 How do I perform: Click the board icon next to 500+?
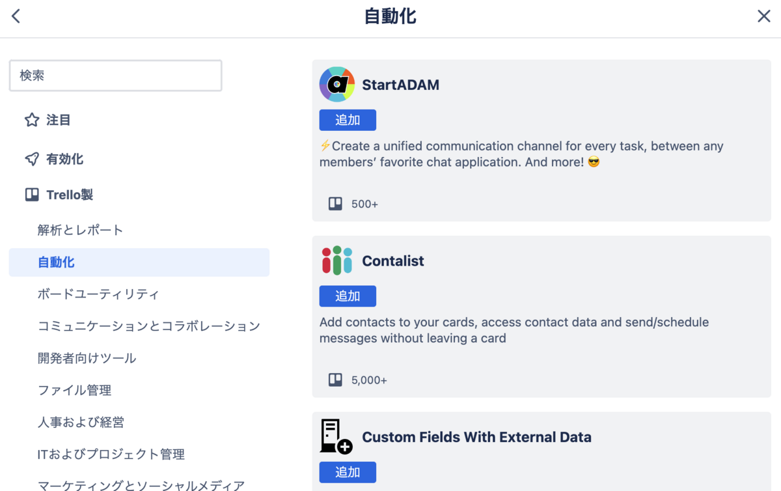coord(335,204)
